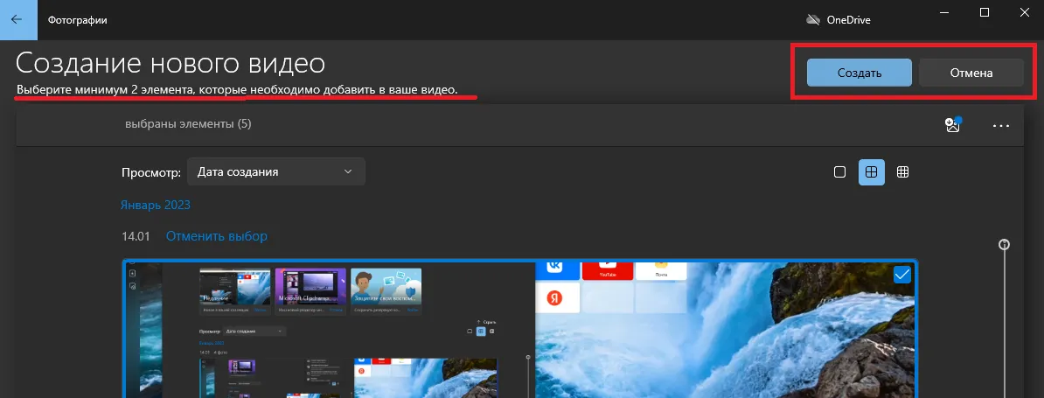Open the OneDrive cloud status icon
This screenshot has height=398, width=1044.
click(813, 20)
